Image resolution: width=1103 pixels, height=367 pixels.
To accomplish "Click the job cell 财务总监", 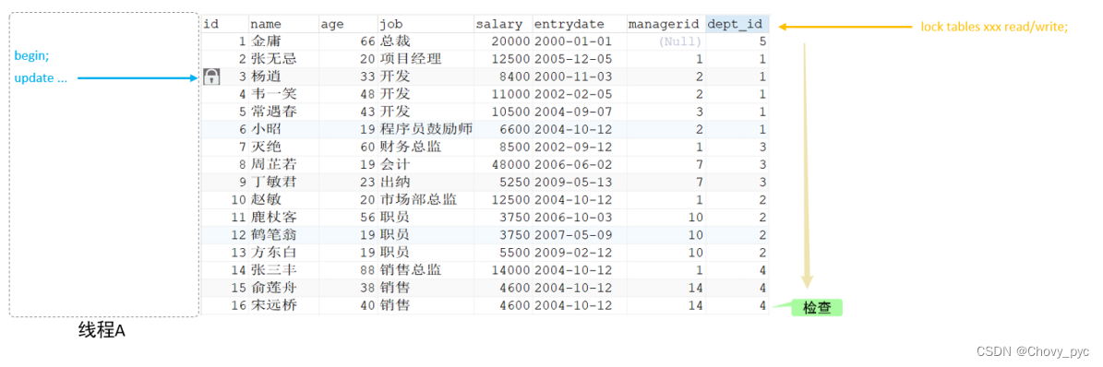I will pyautogui.click(x=426, y=147).
